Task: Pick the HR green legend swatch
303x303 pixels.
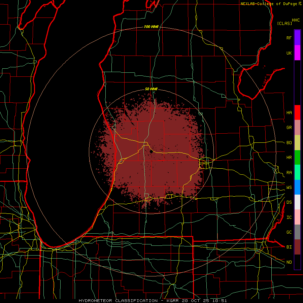Action: click(297, 158)
